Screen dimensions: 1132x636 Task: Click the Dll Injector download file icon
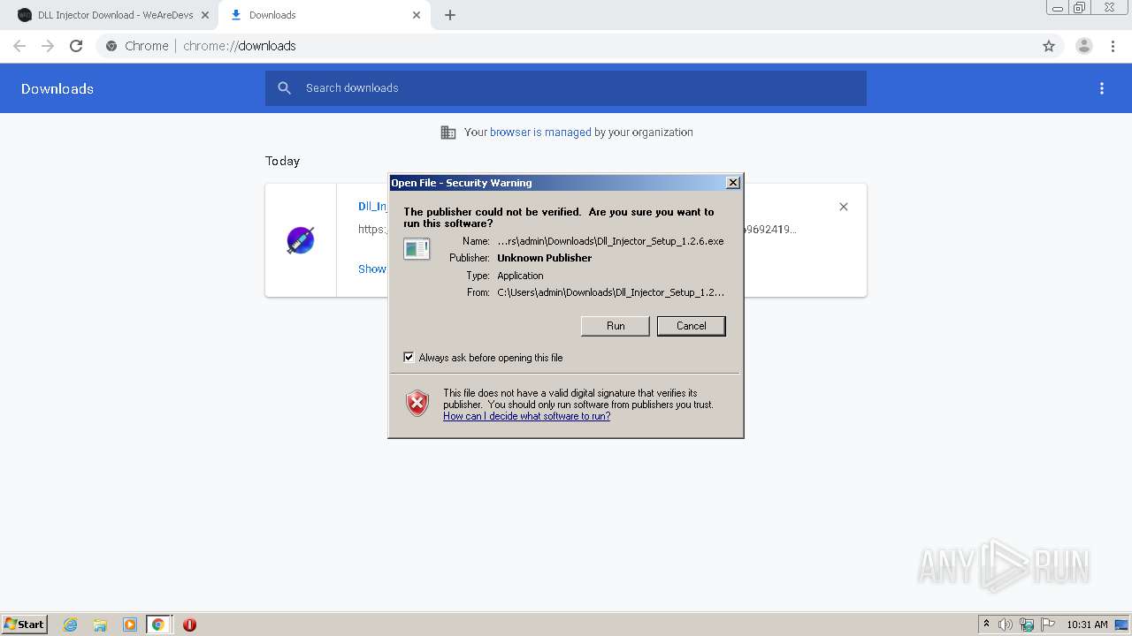coord(301,240)
